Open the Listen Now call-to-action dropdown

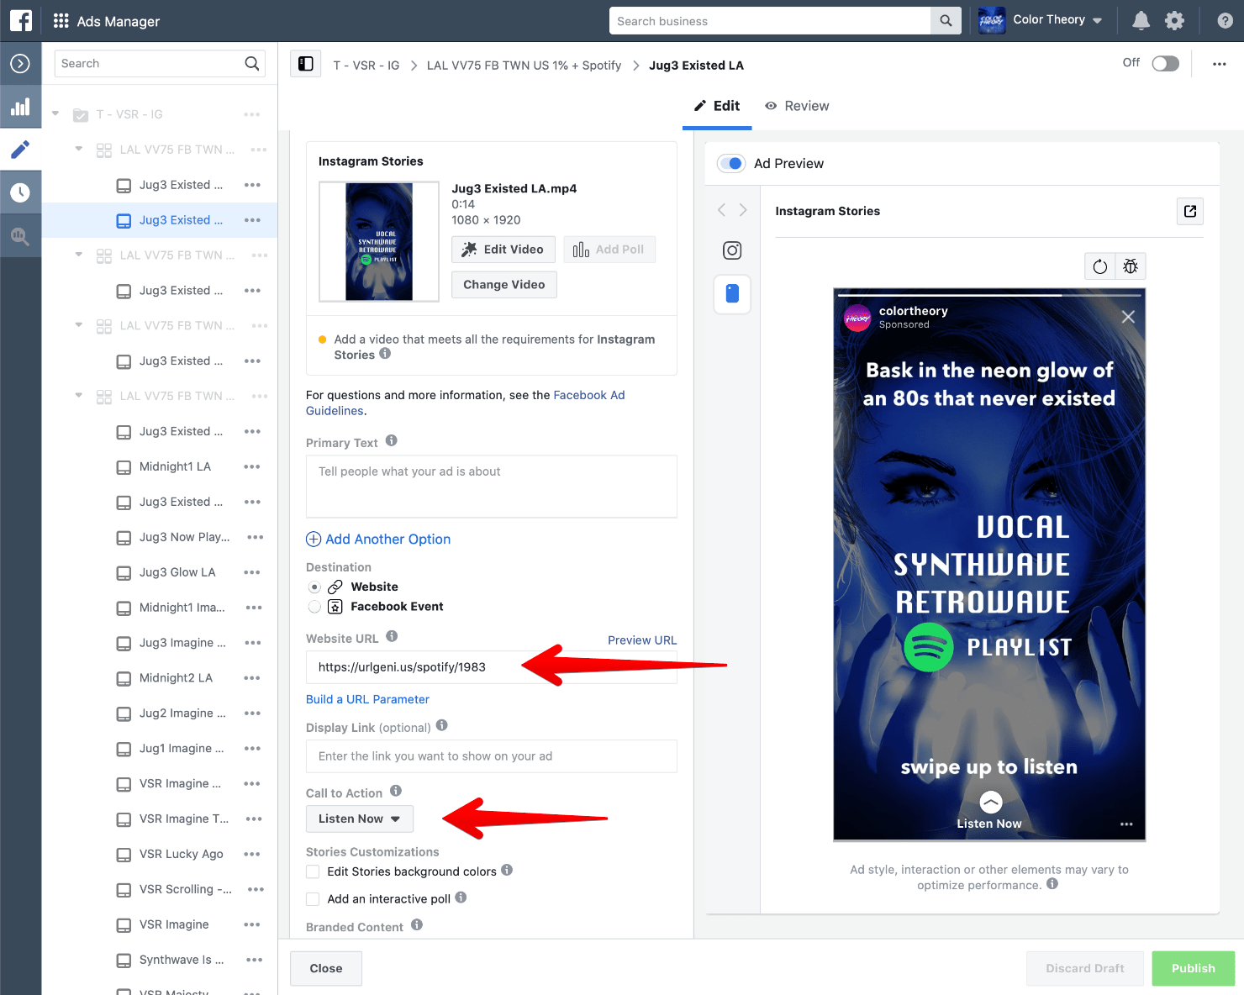[359, 819]
